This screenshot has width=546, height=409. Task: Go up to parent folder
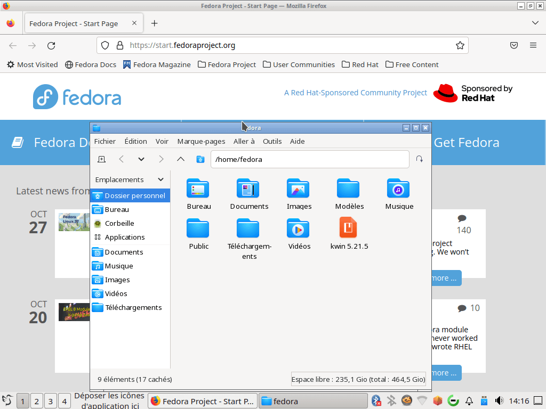180,159
